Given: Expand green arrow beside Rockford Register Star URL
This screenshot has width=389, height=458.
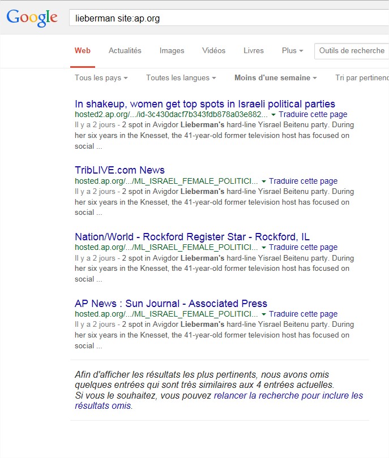Looking at the screenshot, I should coord(263,248).
